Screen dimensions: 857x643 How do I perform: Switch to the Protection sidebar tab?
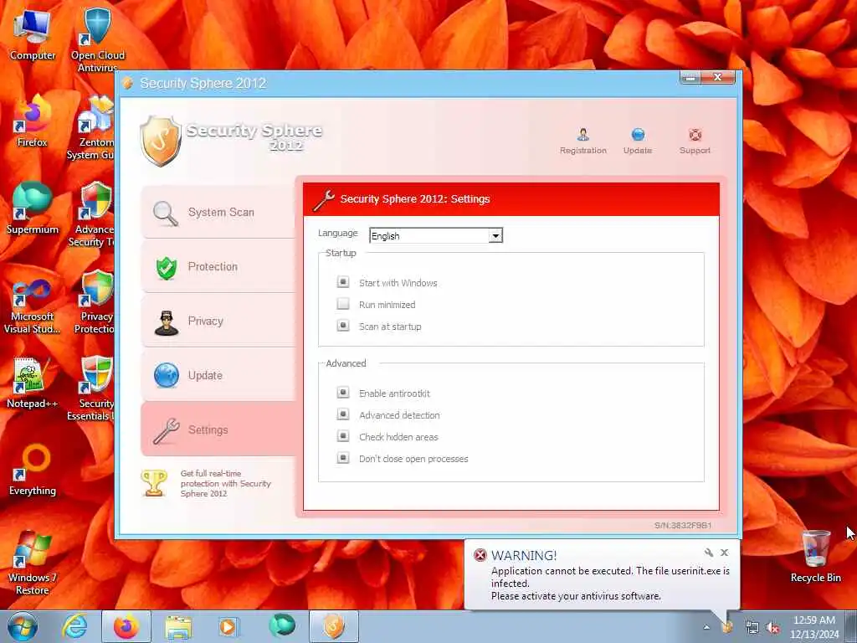click(218, 266)
